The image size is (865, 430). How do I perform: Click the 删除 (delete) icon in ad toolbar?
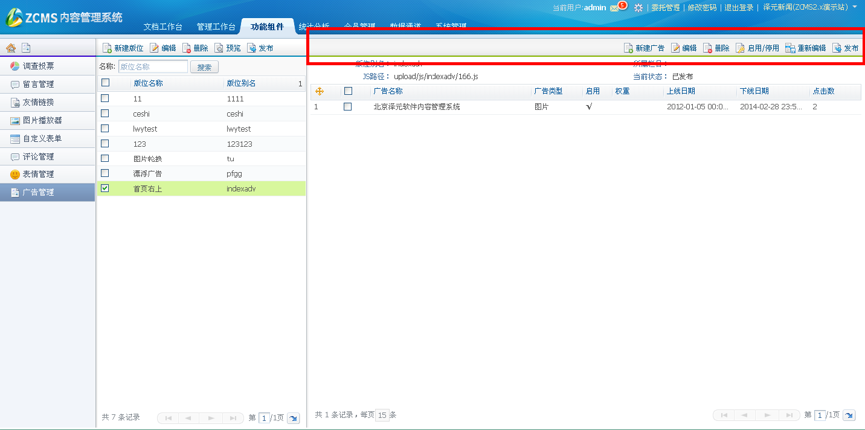pos(707,48)
